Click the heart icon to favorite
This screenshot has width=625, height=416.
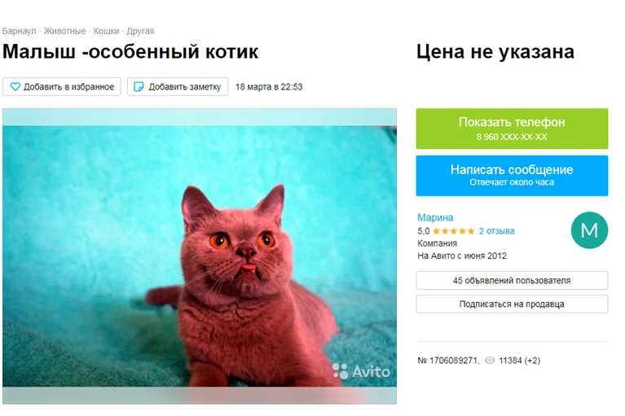click(15, 86)
